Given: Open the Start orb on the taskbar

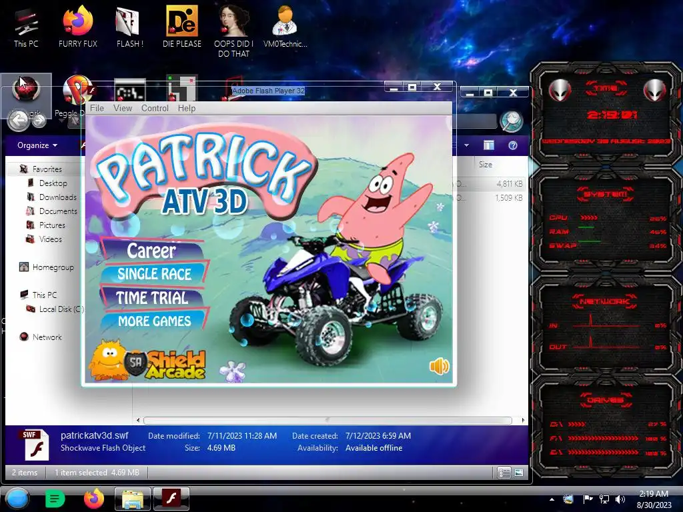Looking at the screenshot, I should pos(17,499).
